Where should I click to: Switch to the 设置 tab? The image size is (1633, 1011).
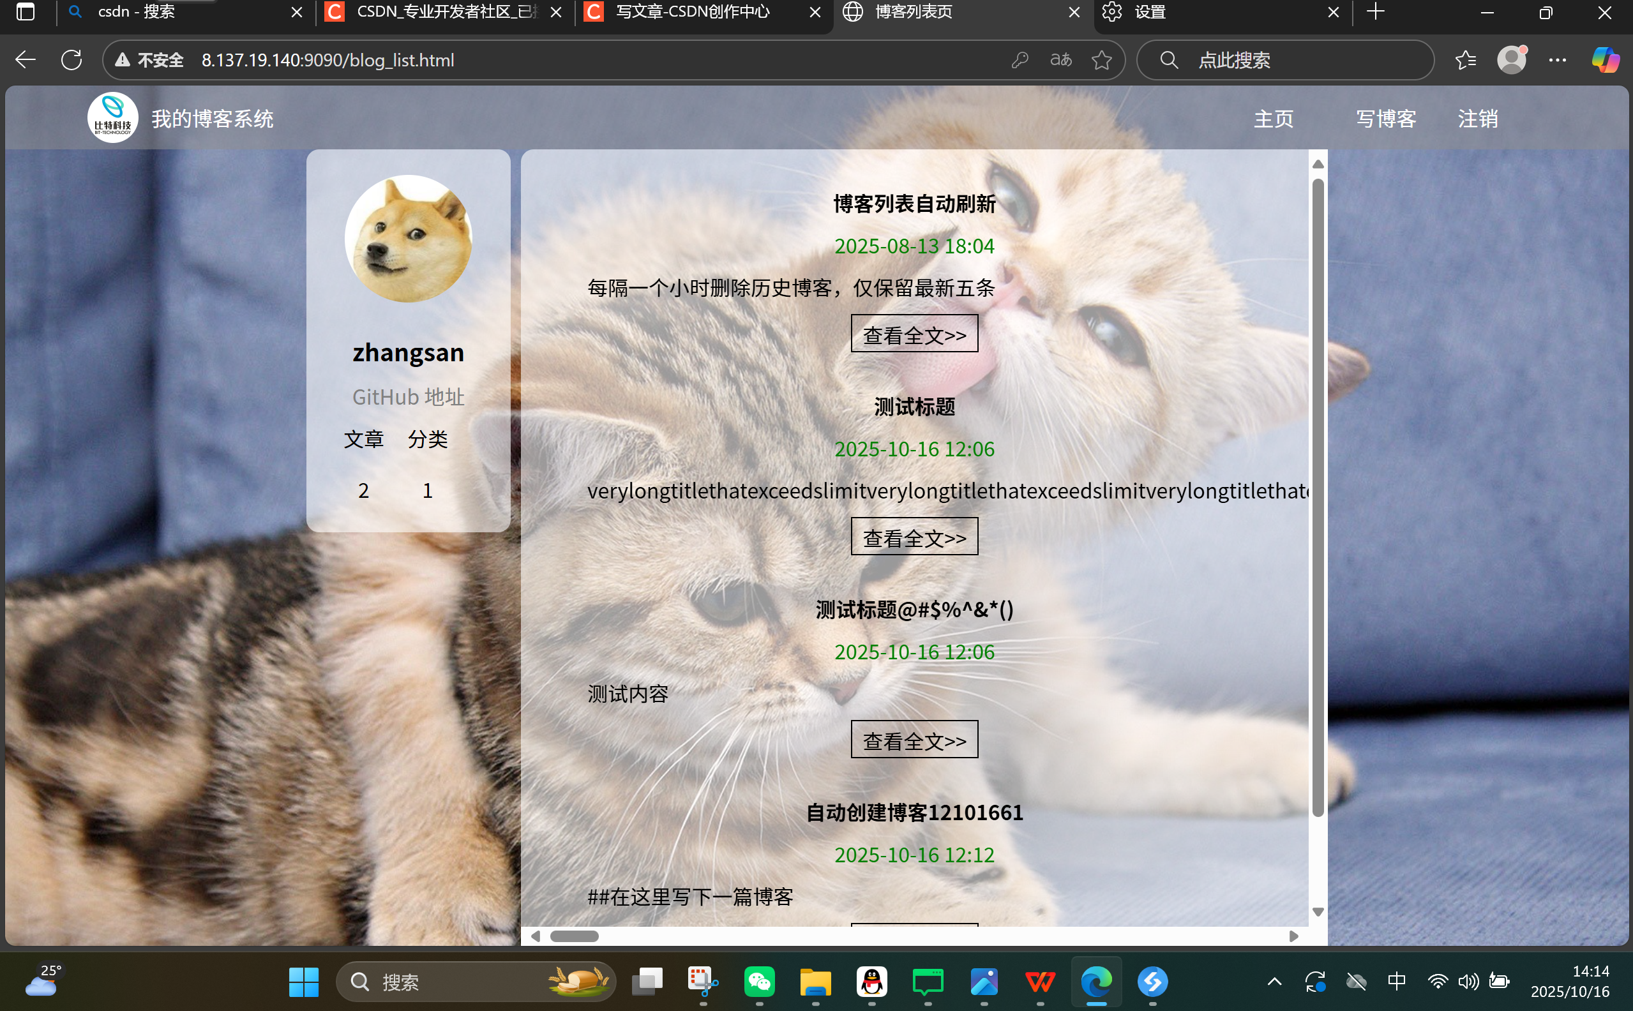1150,12
